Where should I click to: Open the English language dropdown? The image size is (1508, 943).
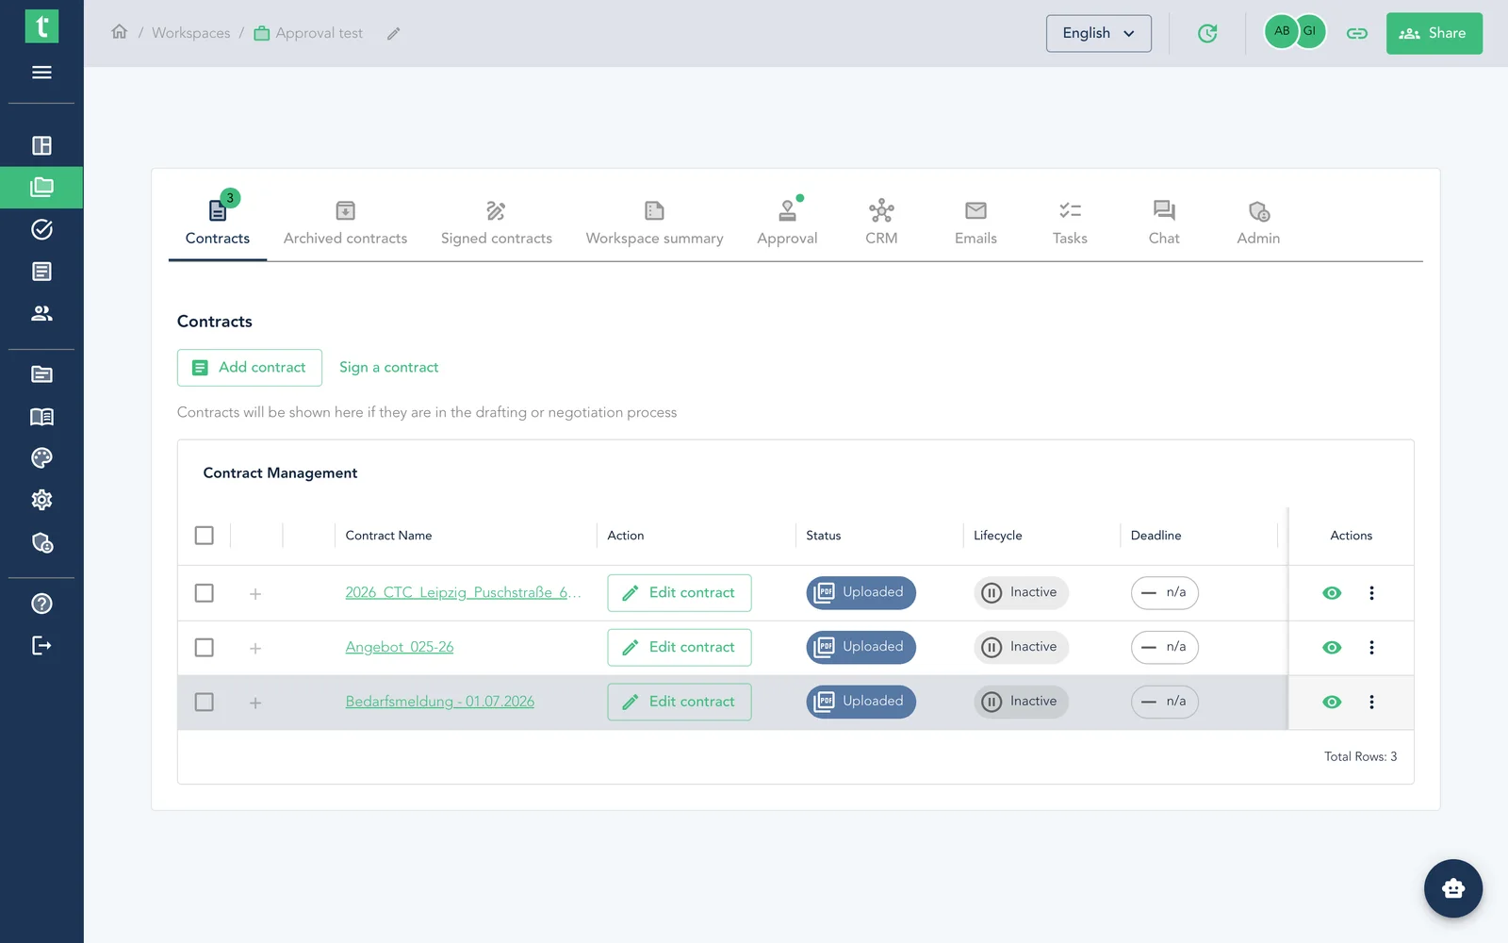point(1098,33)
